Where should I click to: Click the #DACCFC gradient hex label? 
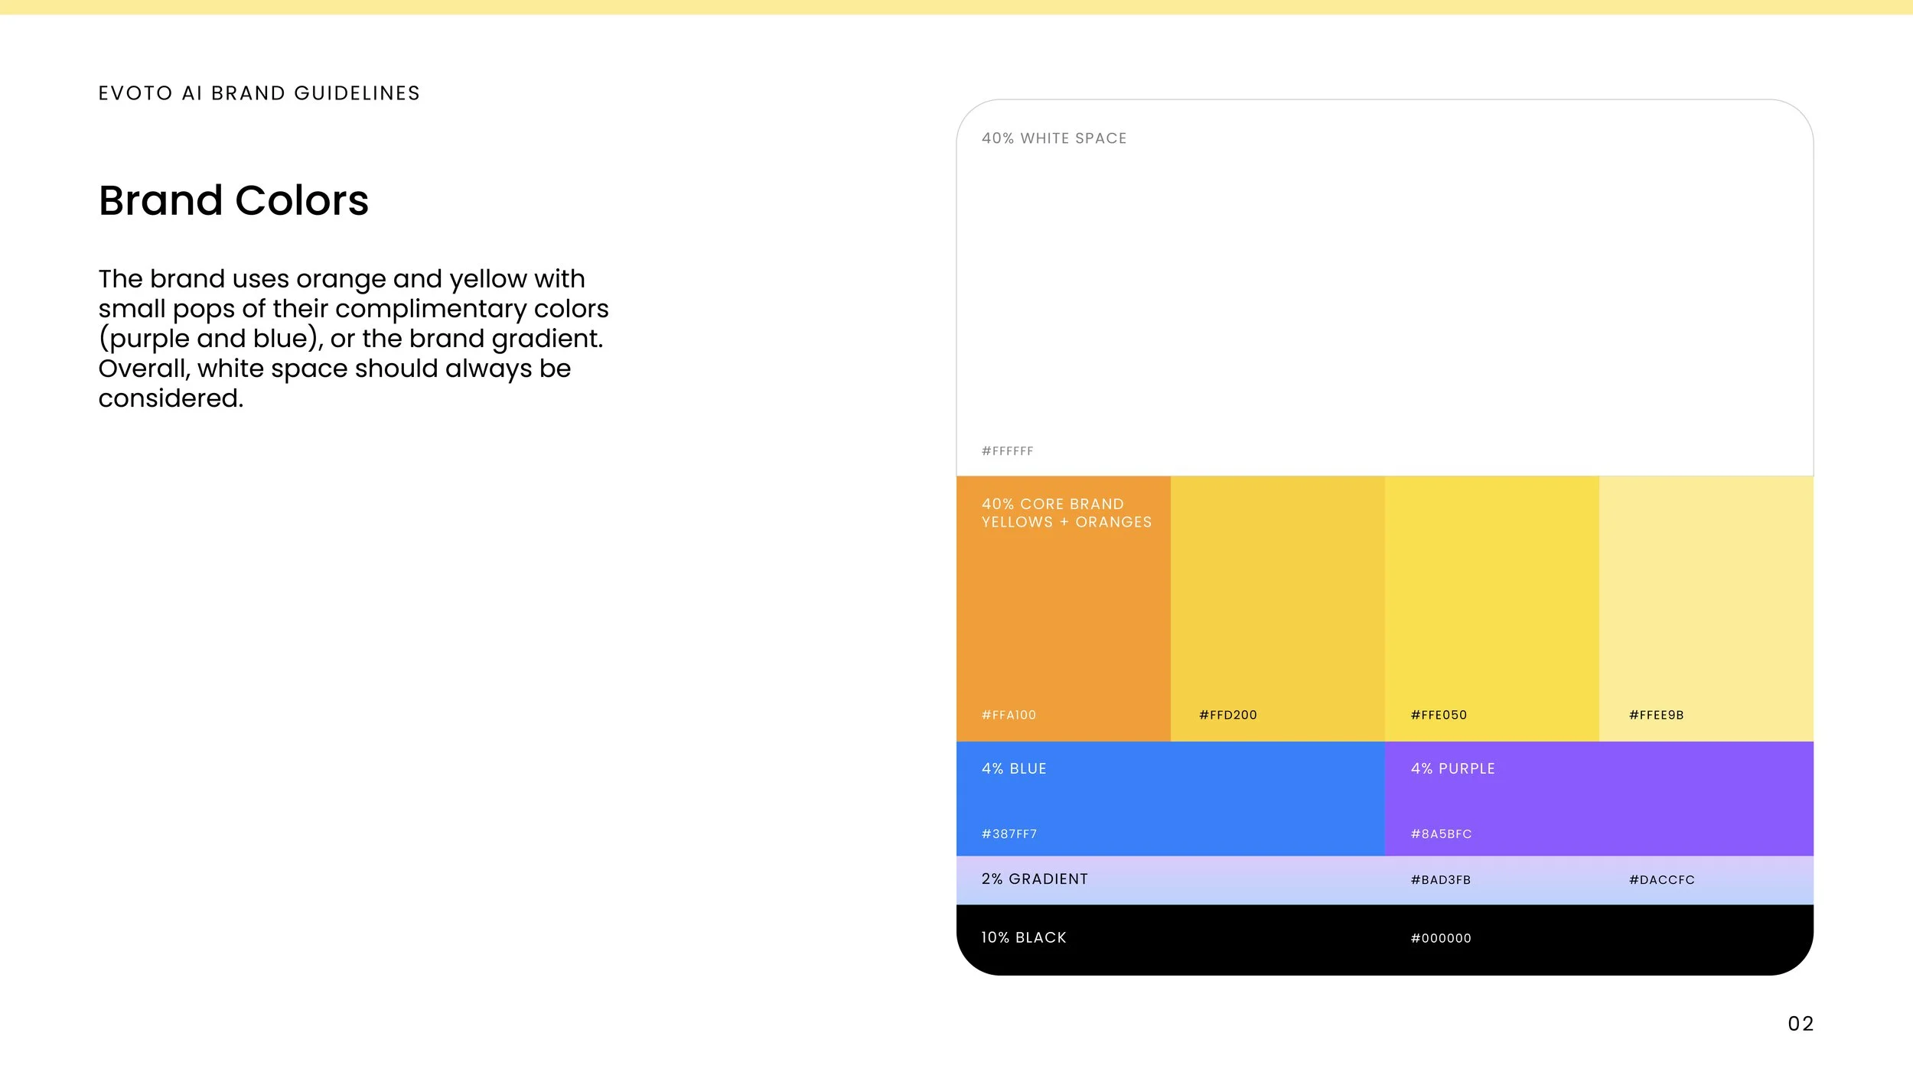[1661, 880]
